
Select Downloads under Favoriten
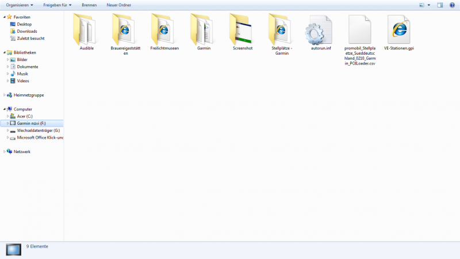point(26,31)
